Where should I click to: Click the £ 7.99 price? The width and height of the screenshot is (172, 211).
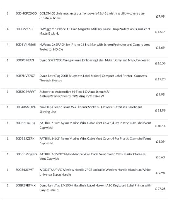pyautogui.click(x=160, y=17)
